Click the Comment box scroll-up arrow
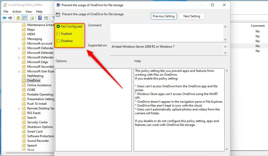 [225, 26]
